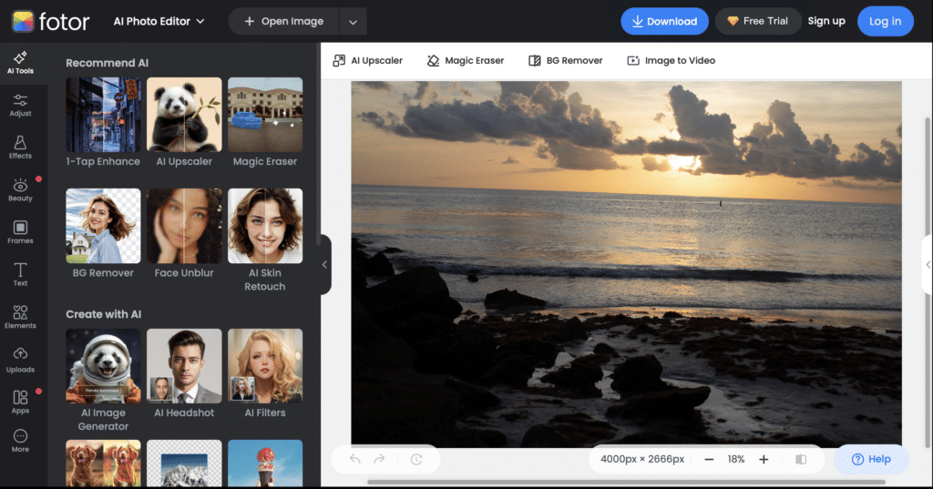Select the AI Skin Retouch thumbnail
933x489 pixels.
point(265,226)
